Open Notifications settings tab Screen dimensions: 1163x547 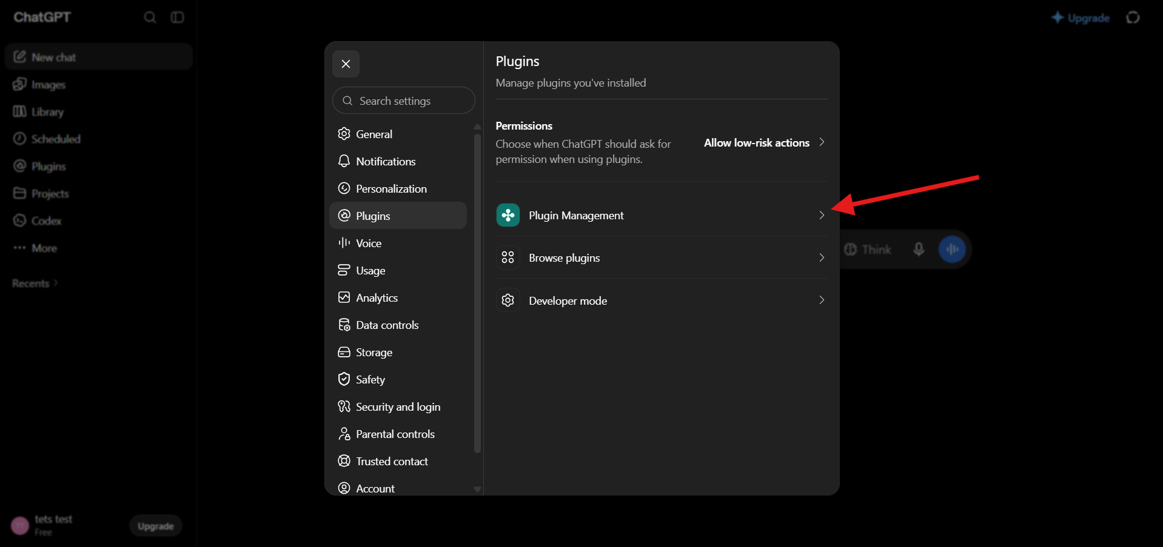pos(398,161)
